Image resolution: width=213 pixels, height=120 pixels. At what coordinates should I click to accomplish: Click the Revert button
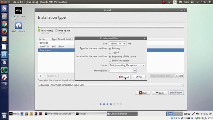(x=179, y=76)
